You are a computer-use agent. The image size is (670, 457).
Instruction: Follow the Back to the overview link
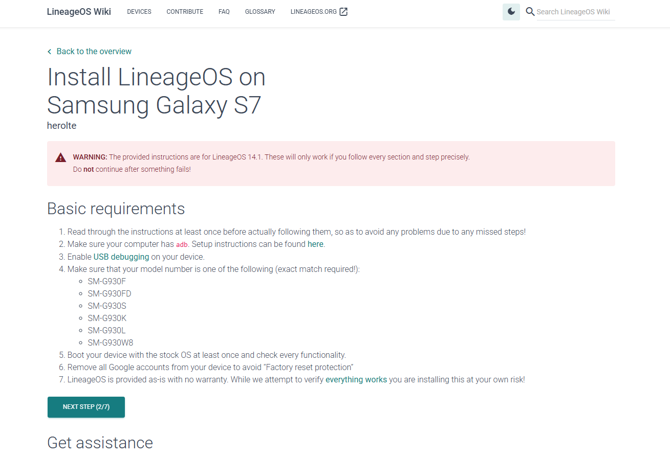tap(94, 52)
